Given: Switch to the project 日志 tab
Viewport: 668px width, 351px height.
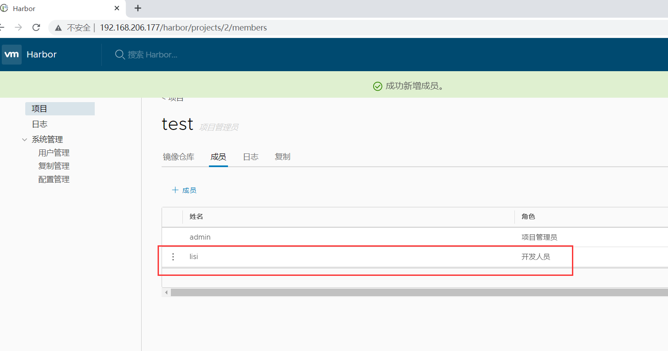Looking at the screenshot, I should [251, 157].
